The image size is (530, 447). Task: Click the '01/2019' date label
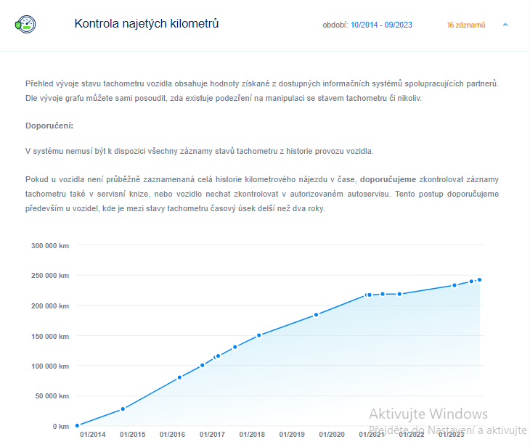(x=292, y=435)
